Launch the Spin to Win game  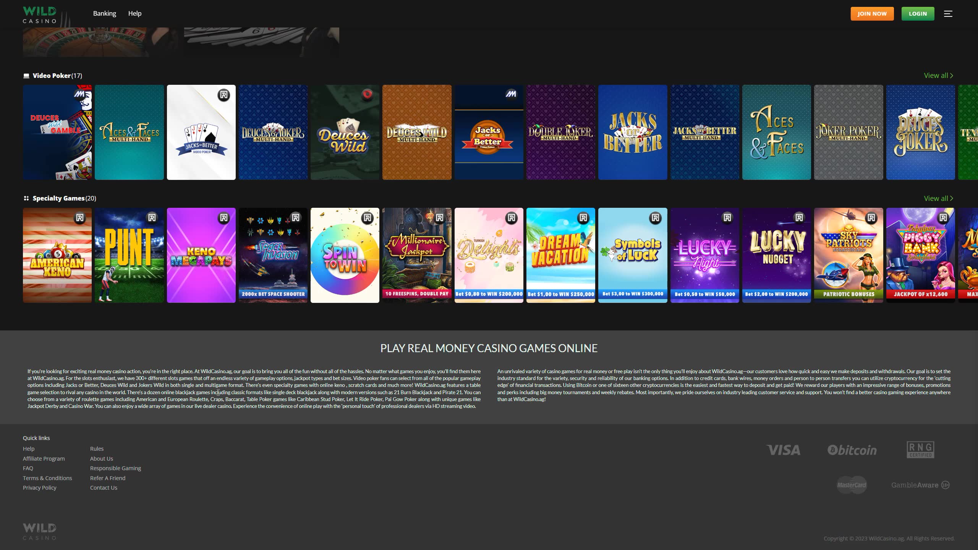[x=345, y=255]
